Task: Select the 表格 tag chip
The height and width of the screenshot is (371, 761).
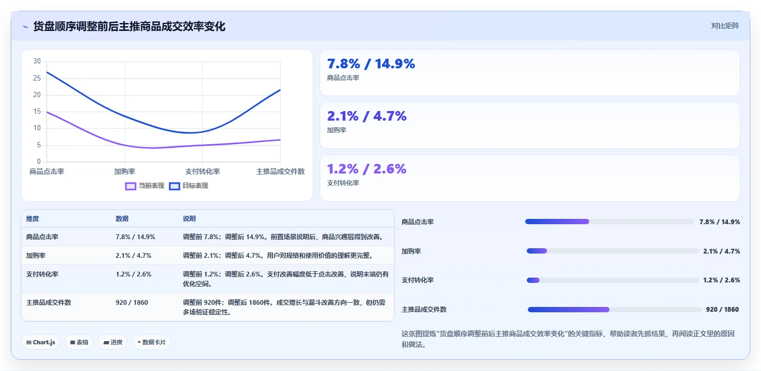Action: pos(79,342)
